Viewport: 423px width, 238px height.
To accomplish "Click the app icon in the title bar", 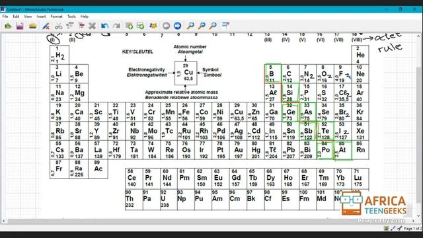I will tap(3, 9).
